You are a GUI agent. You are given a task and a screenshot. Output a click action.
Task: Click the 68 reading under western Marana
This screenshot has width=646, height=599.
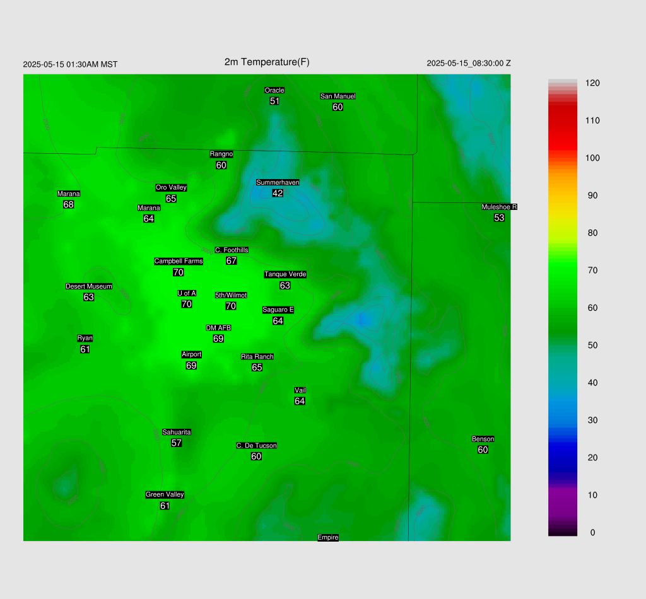click(x=68, y=205)
